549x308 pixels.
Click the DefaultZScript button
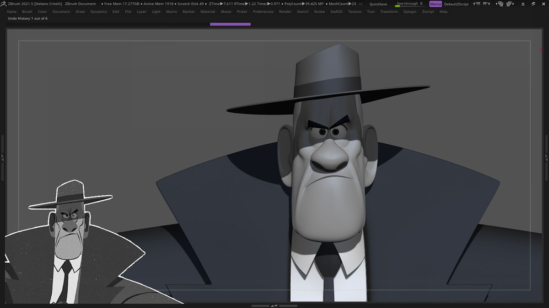[x=456, y=4]
